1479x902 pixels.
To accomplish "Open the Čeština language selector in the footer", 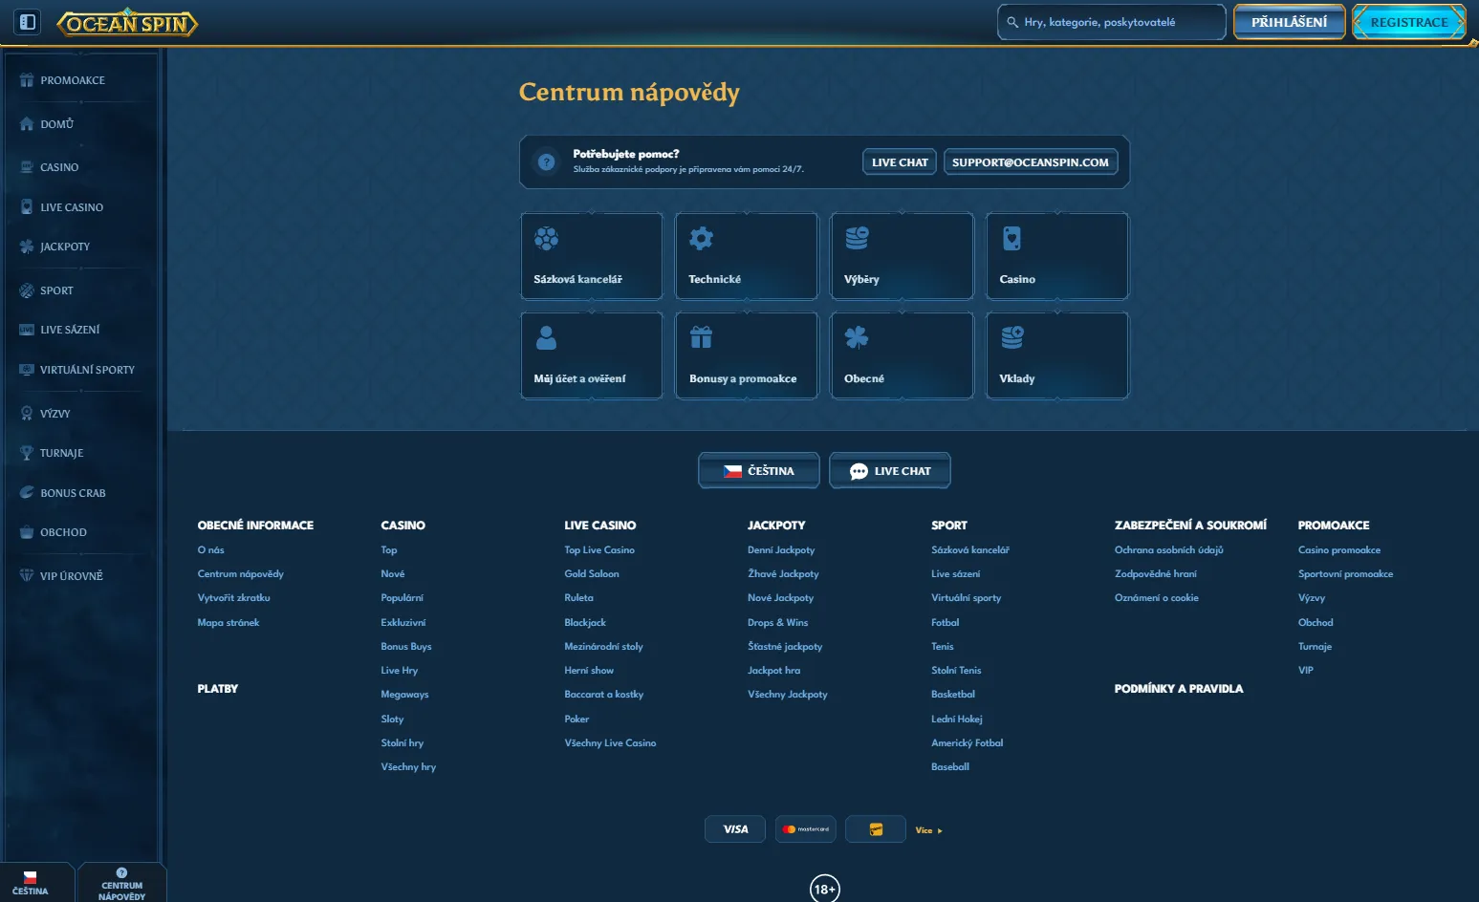I will 759,471.
